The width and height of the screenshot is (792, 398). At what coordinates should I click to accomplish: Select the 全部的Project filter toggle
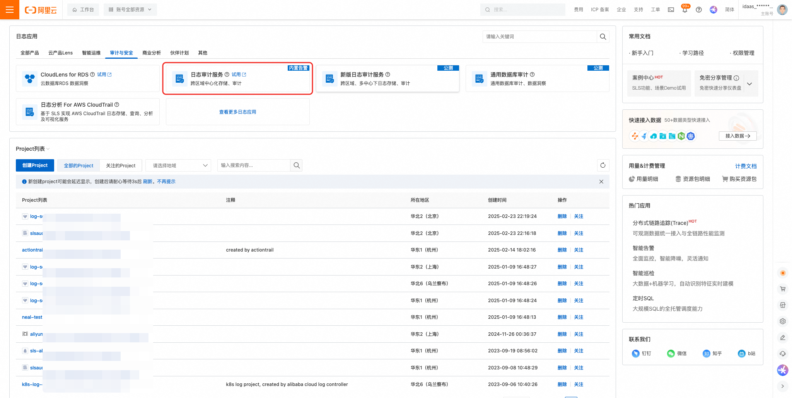79,165
